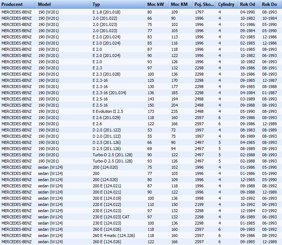The height and width of the screenshot is (245, 282).
Task: Click the Rok Do date 01-1987
Action: (269, 93)
